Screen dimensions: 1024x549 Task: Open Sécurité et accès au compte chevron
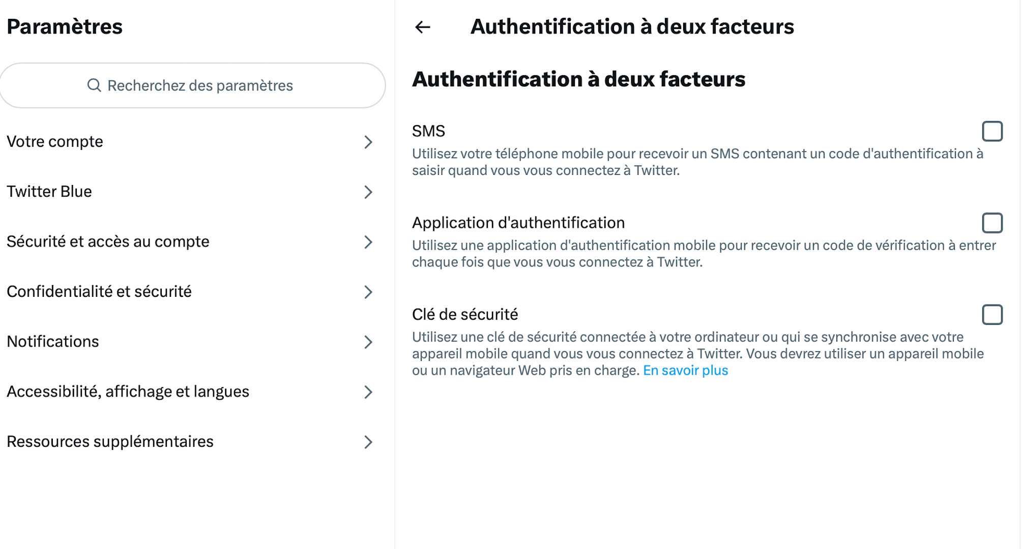point(368,242)
